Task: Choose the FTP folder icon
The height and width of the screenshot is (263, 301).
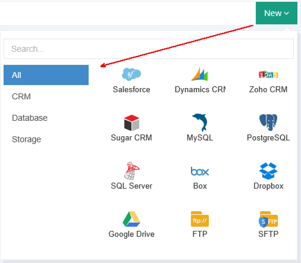Action: pos(200,219)
